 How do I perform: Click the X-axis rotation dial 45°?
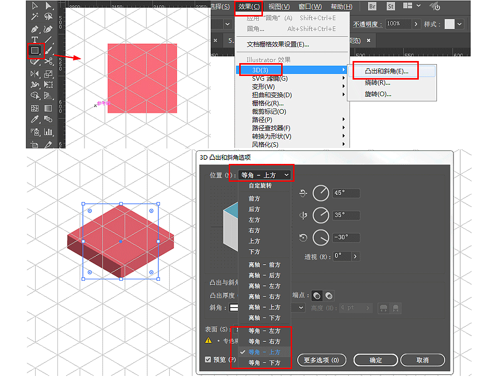pyautogui.click(x=321, y=193)
